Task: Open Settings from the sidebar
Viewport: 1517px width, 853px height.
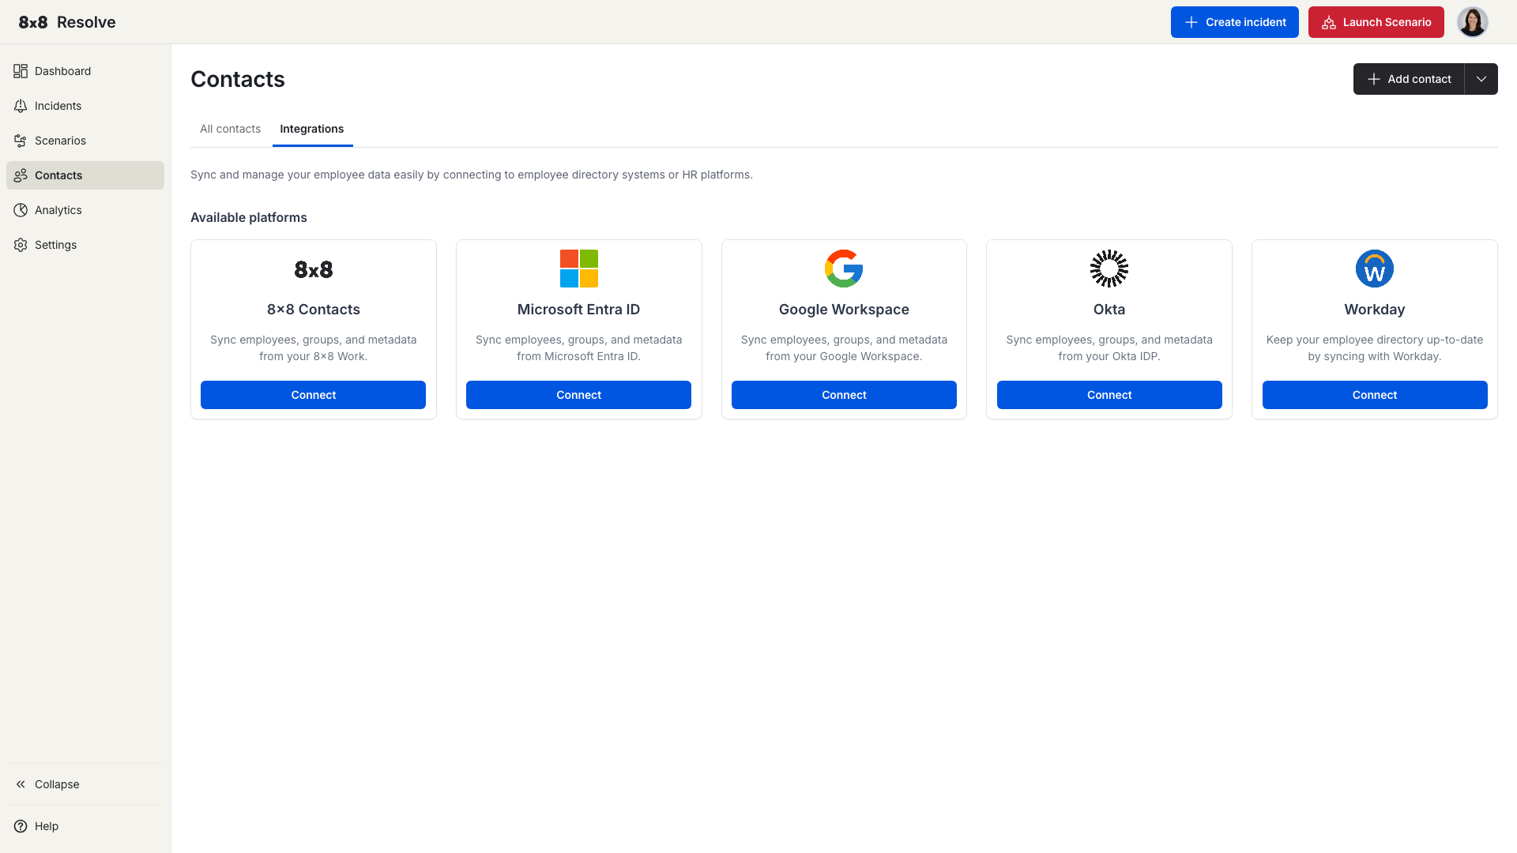Action: tap(85, 245)
